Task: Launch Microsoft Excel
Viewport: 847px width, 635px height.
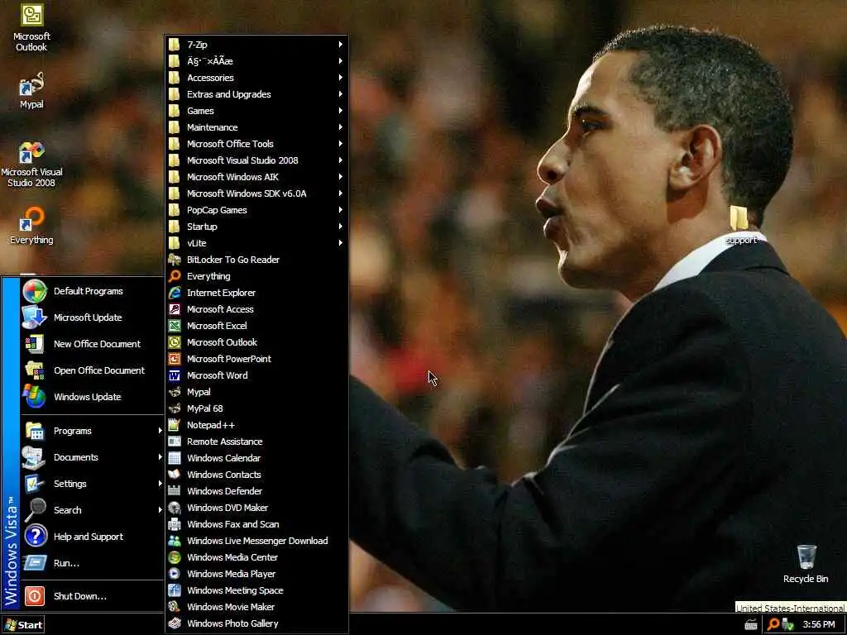Action: (x=256, y=326)
